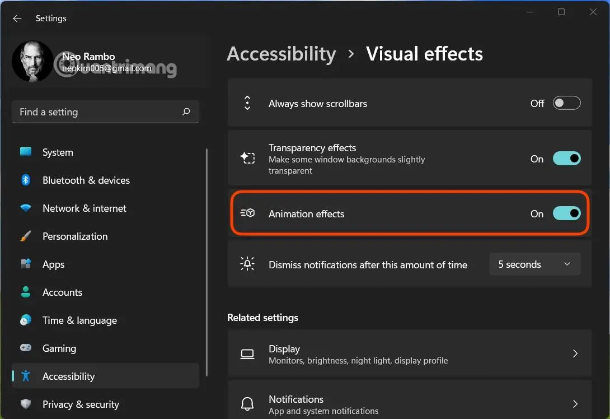The width and height of the screenshot is (610, 419).
Task: Click the dismiss notifications sun icon
Action: pyautogui.click(x=247, y=264)
